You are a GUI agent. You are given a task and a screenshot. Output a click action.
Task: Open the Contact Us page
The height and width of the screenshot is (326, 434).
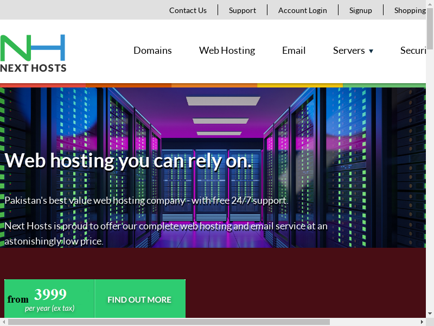(x=188, y=10)
